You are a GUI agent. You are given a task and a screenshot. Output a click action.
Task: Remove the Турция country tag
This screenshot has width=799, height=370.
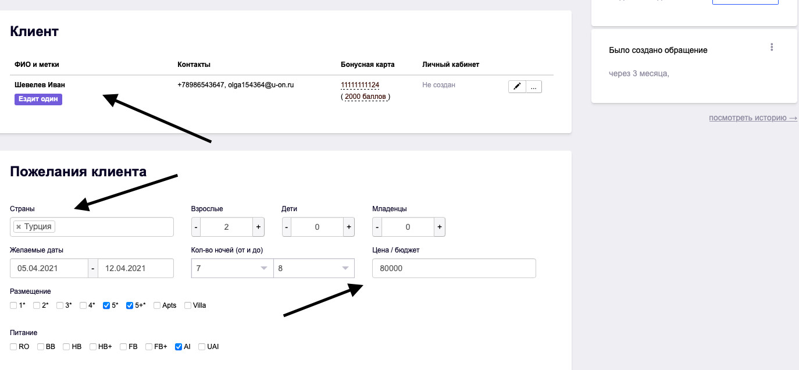pyautogui.click(x=19, y=227)
